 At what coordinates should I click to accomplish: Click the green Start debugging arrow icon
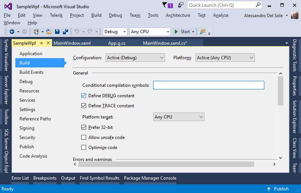(176, 32)
